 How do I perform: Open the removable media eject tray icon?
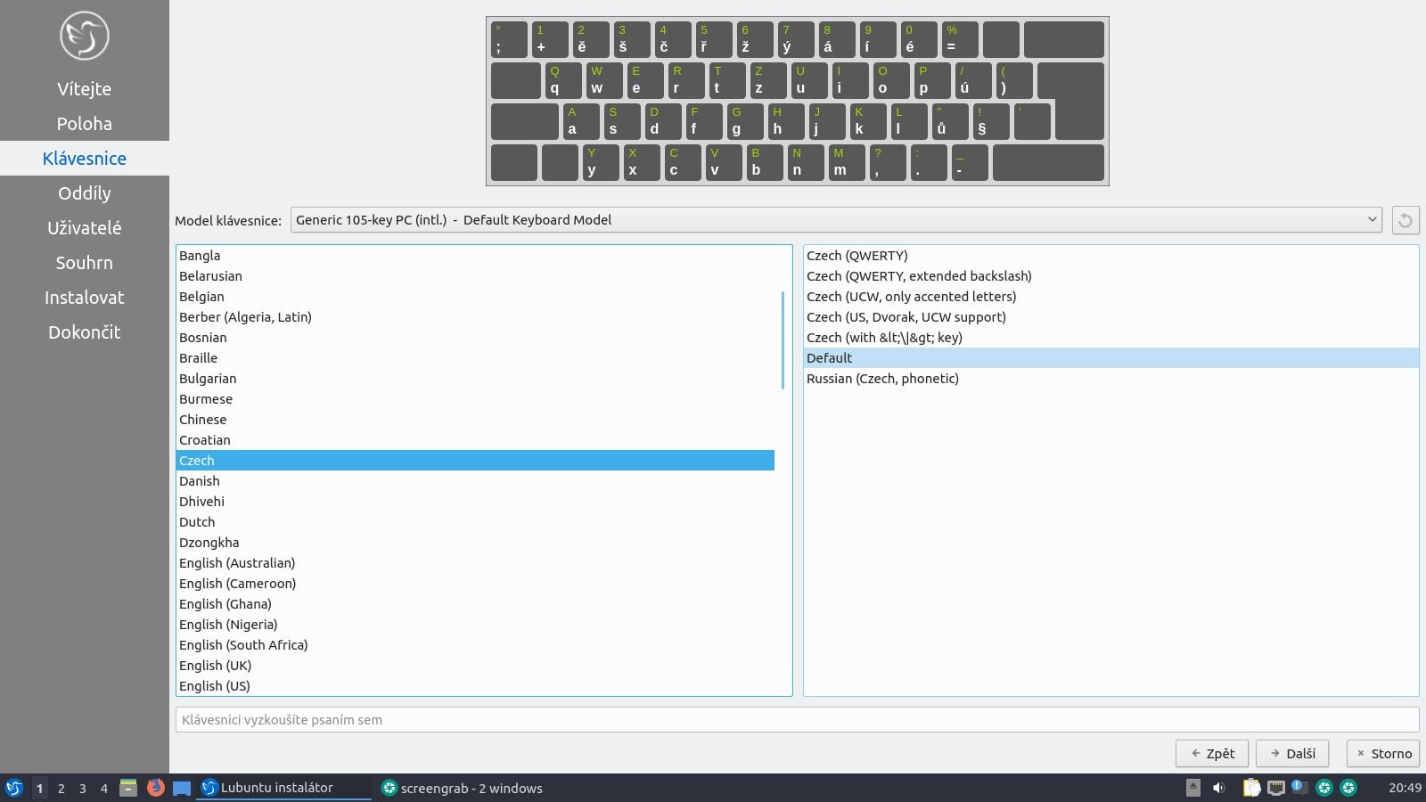pyautogui.click(x=1193, y=788)
